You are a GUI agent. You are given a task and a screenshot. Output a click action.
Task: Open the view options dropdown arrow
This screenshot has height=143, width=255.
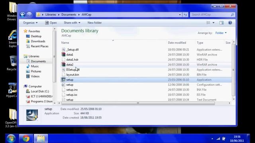pyautogui.click(x=214, y=23)
